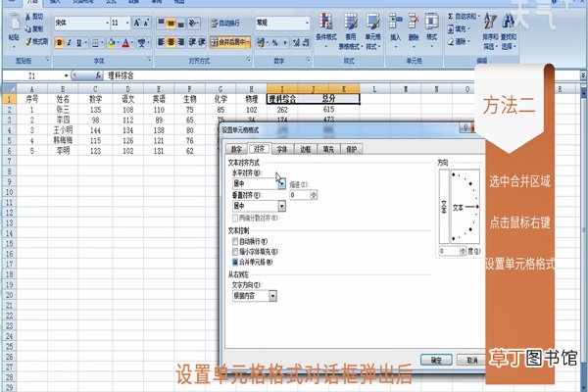
Task: Click the Increase Indent icon
Action: (x=201, y=42)
